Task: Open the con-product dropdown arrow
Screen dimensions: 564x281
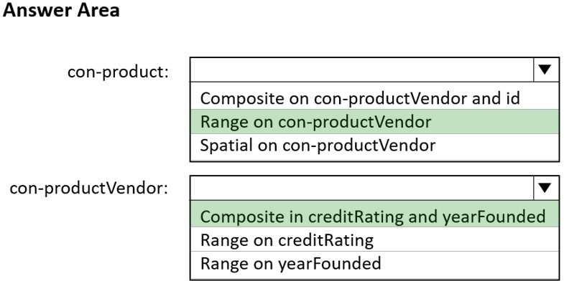Action: click(x=546, y=70)
